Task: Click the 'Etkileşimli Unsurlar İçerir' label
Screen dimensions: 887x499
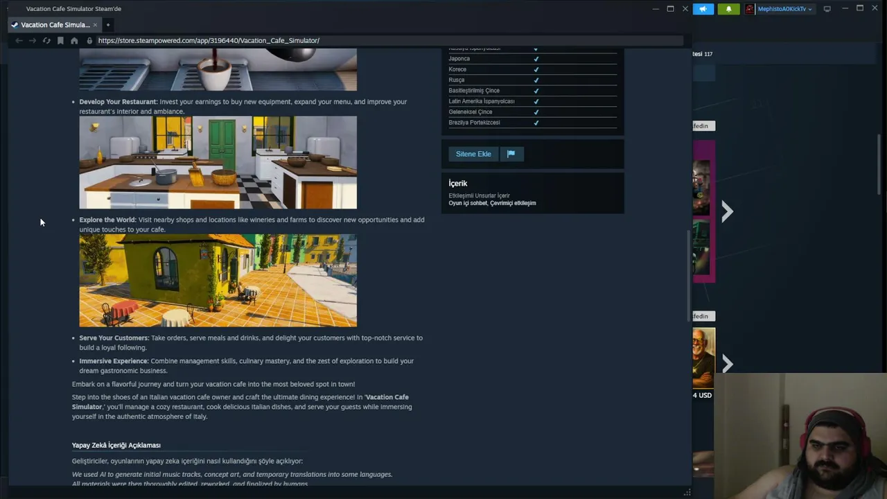Action: 479,195
